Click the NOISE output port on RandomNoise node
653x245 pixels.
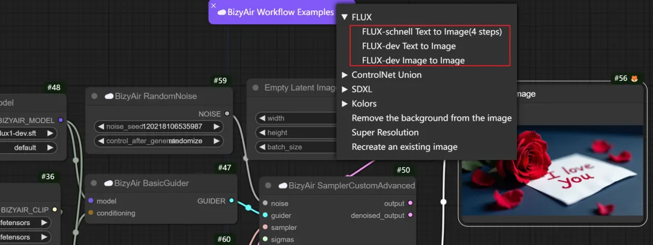pyautogui.click(x=227, y=113)
